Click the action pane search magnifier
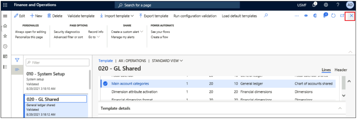 [x=266, y=16]
